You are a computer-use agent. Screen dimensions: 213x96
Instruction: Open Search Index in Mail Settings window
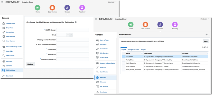pos(10,55)
